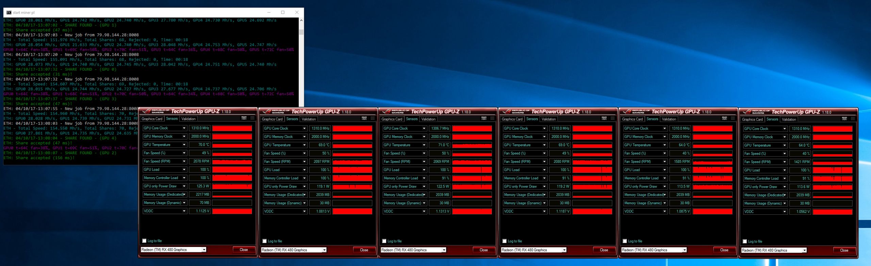Screen dimensions: 871x266
Task: Select Sensors tab in GPU-Z showing 1.1313 V
Action: tap(412, 119)
